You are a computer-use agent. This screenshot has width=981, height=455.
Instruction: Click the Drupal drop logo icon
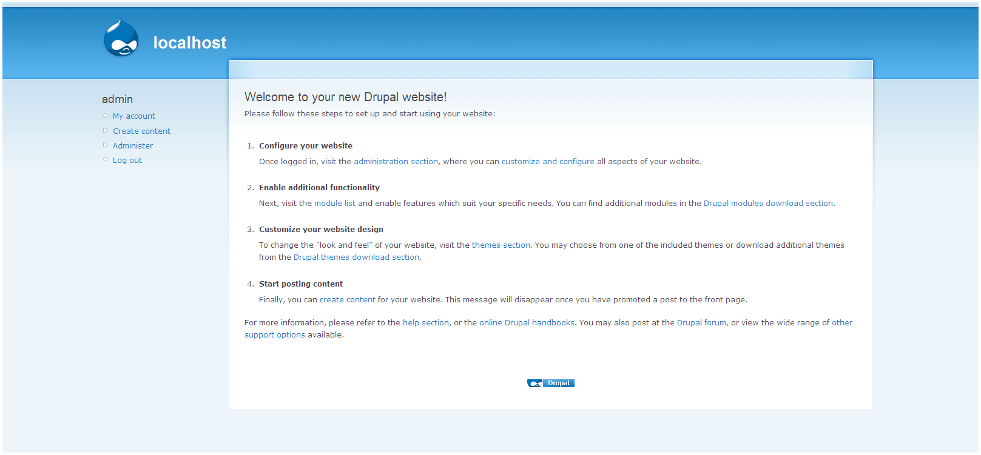point(121,38)
